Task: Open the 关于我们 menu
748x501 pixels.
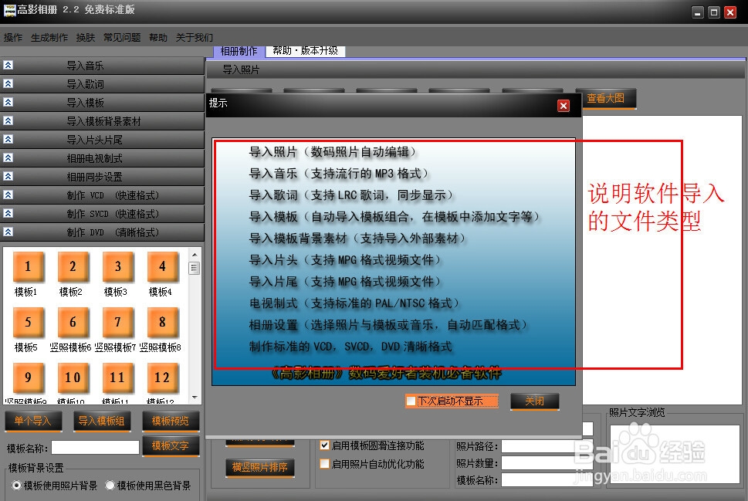Action: (195, 37)
